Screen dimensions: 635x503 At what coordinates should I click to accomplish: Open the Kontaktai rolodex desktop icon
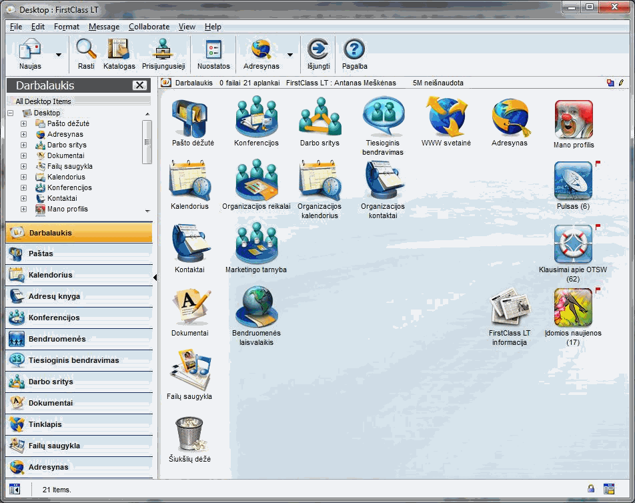click(x=190, y=243)
